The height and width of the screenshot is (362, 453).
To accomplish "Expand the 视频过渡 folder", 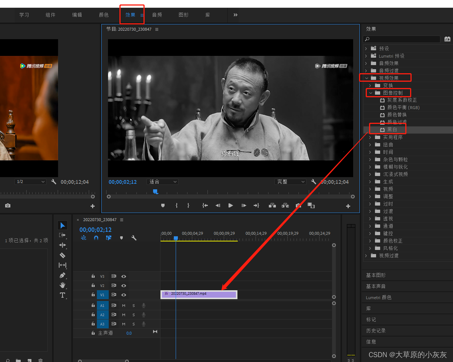I will (366, 256).
